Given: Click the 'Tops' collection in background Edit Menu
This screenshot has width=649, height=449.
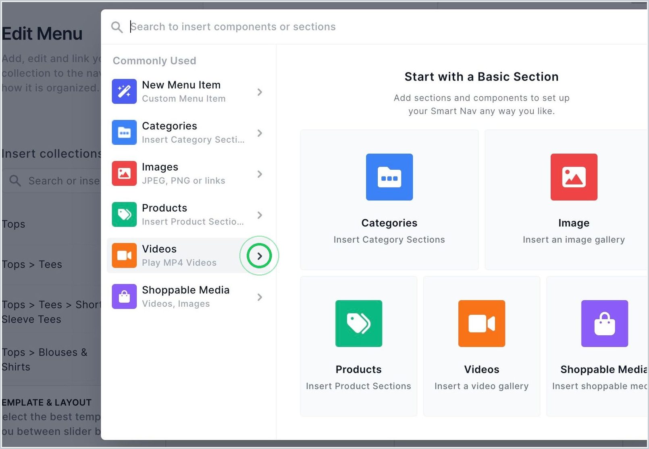Looking at the screenshot, I should click(x=13, y=224).
